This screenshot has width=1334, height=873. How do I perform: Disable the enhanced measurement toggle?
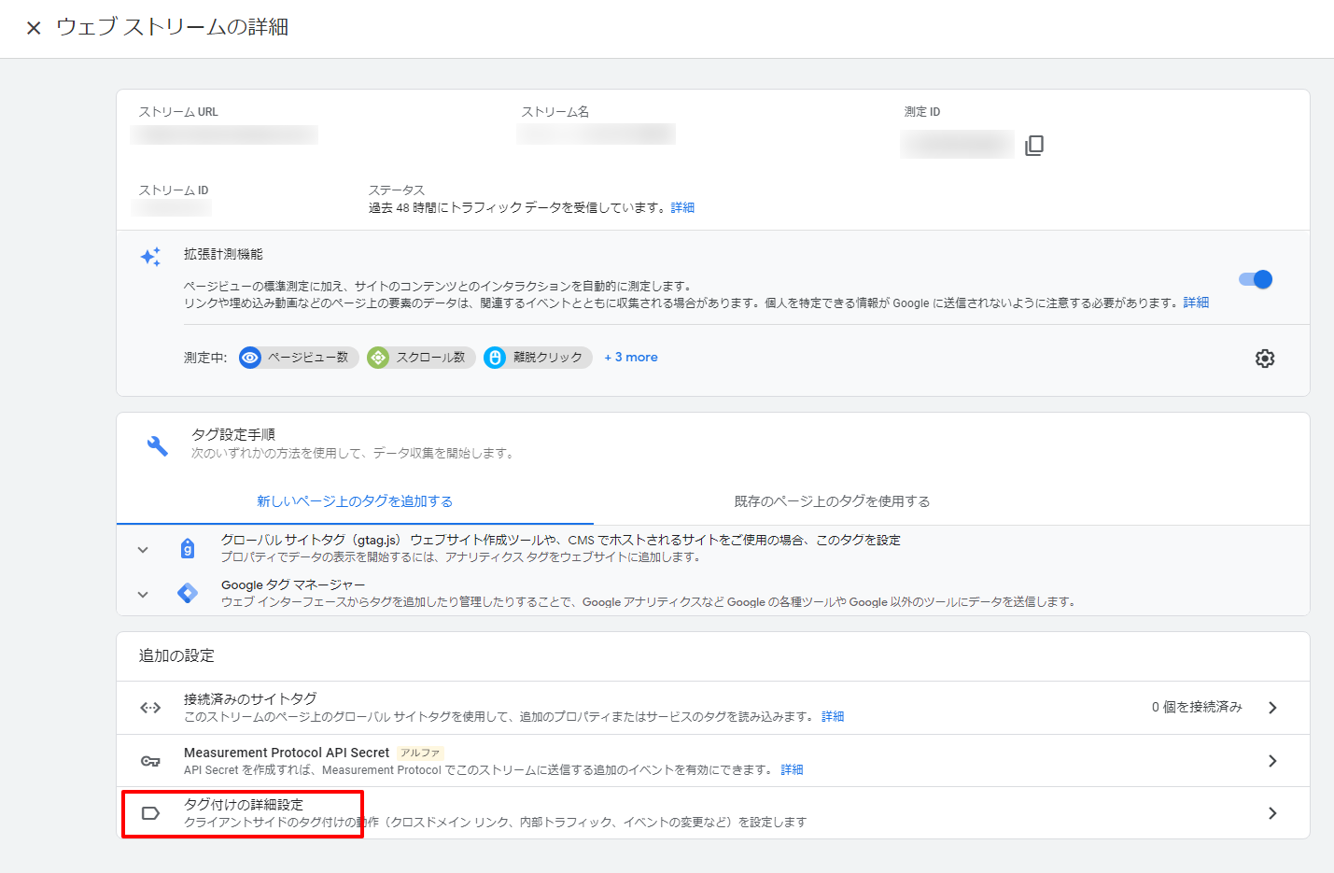(x=1255, y=279)
